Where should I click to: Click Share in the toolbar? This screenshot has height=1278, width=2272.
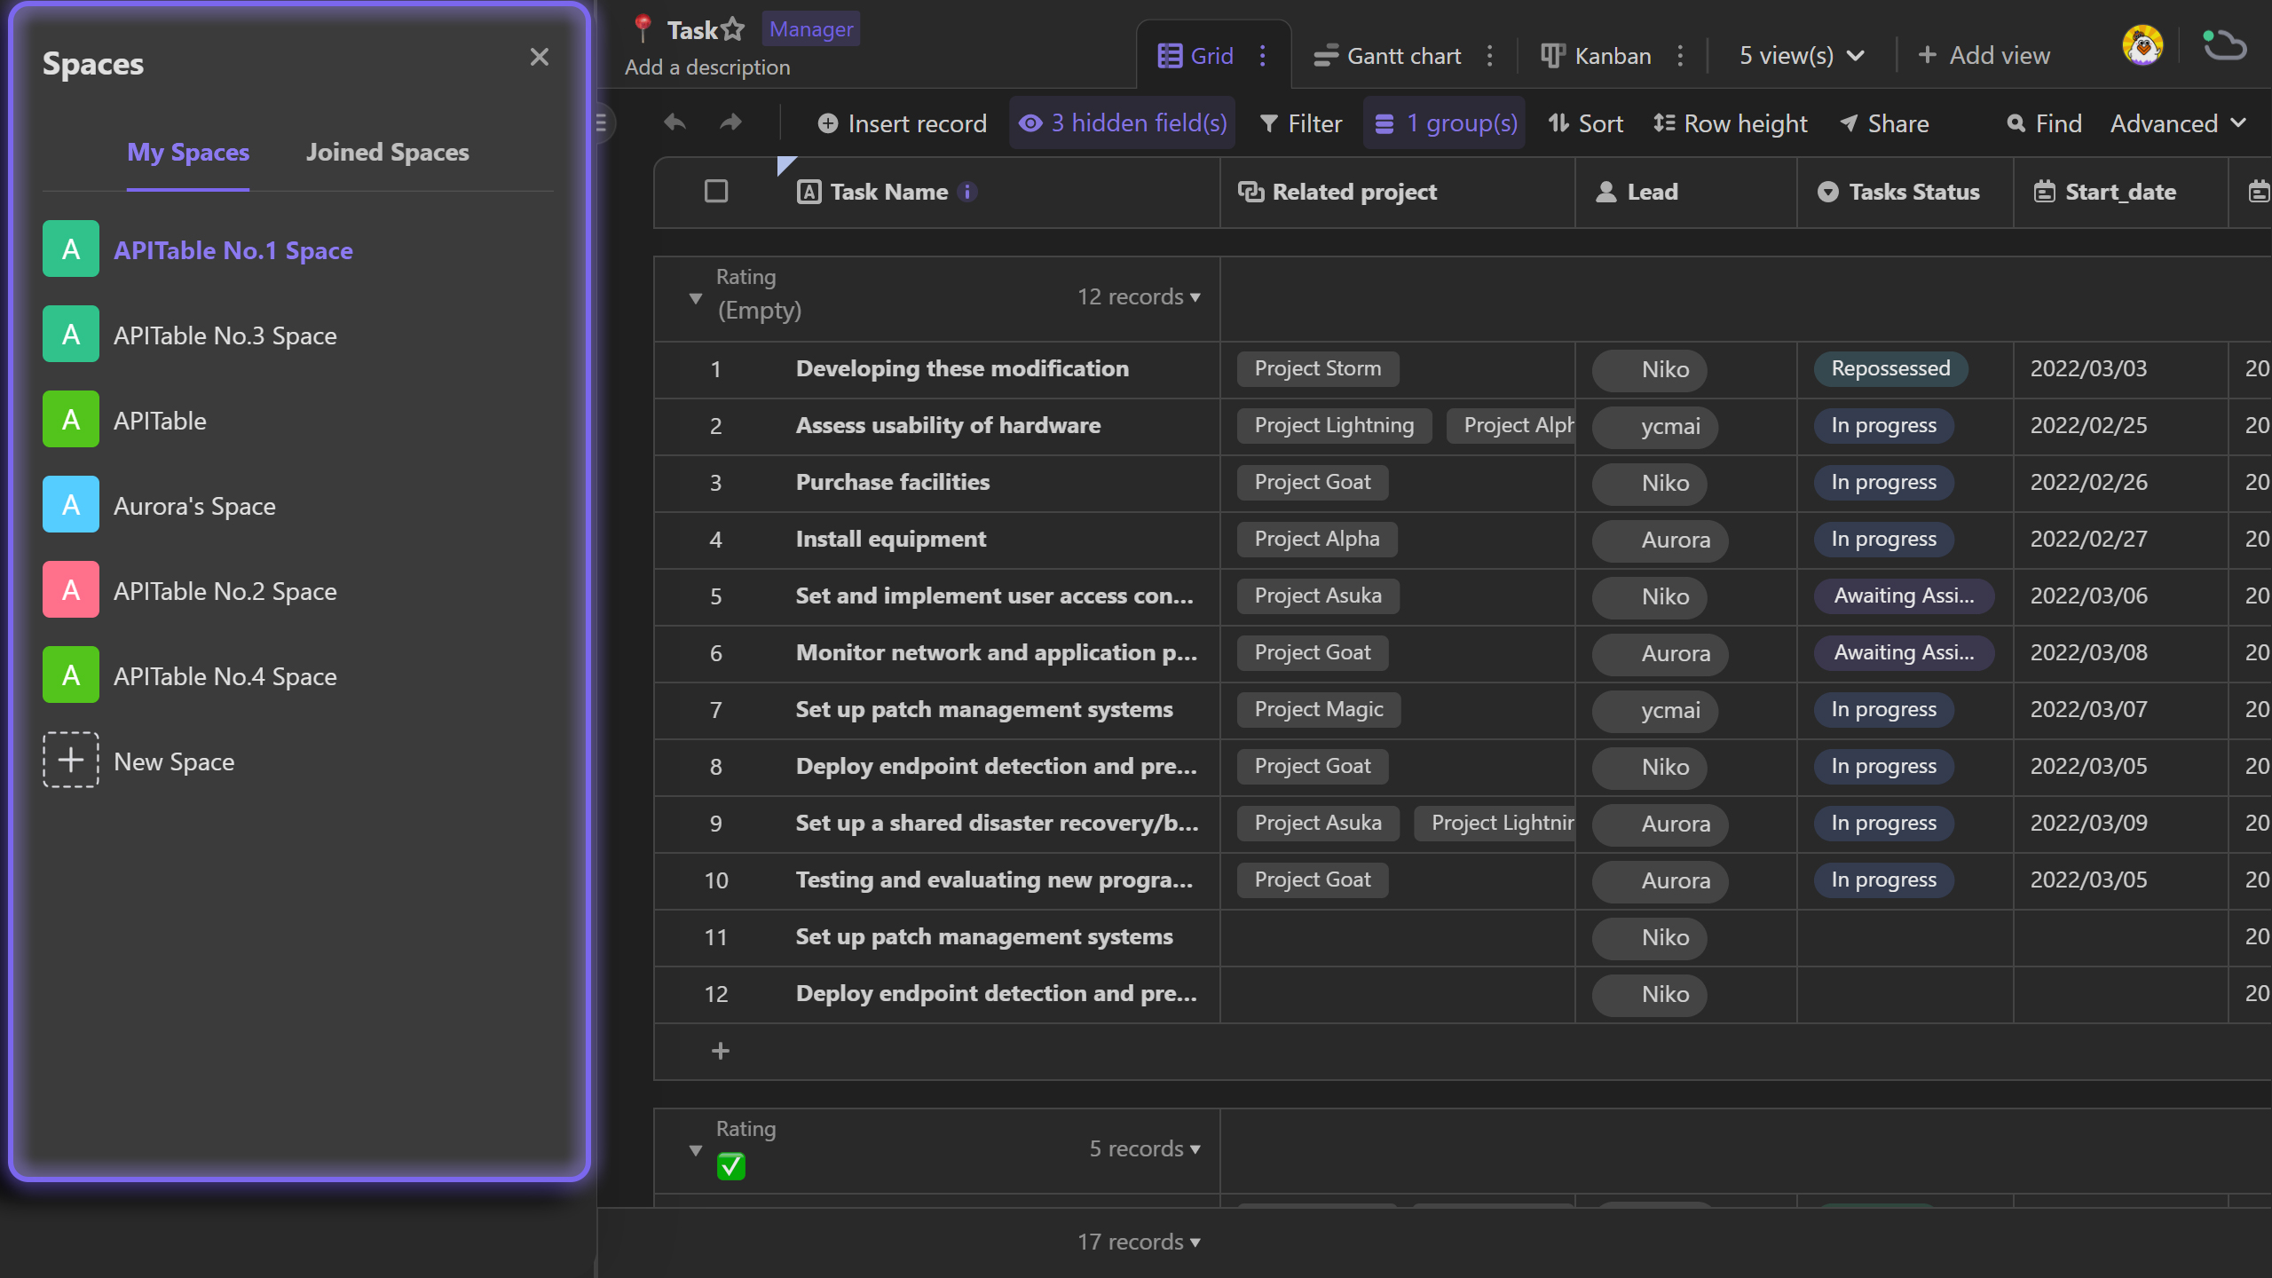[x=1884, y=123]
